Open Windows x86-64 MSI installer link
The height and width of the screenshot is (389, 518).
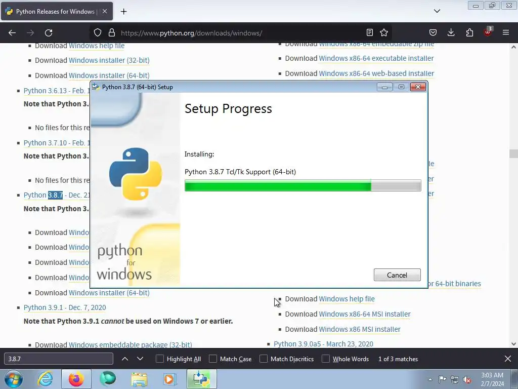pyautogui.click(x=365, y=314)
